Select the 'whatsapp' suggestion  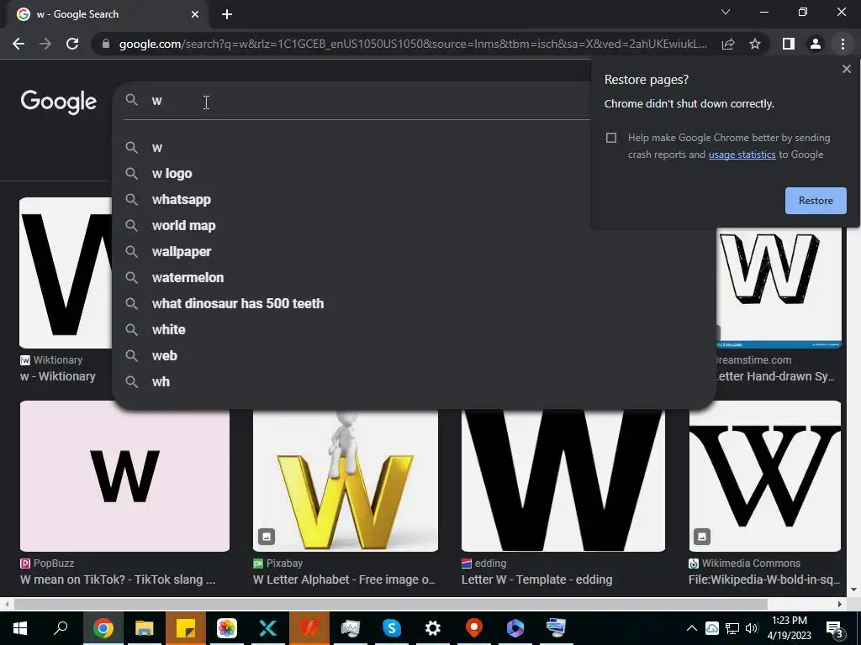coord(182,200)
